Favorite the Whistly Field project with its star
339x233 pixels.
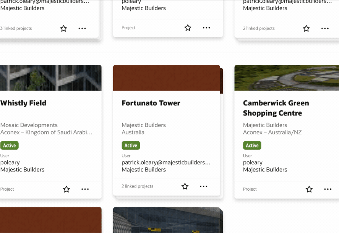[x=67, y=189]
